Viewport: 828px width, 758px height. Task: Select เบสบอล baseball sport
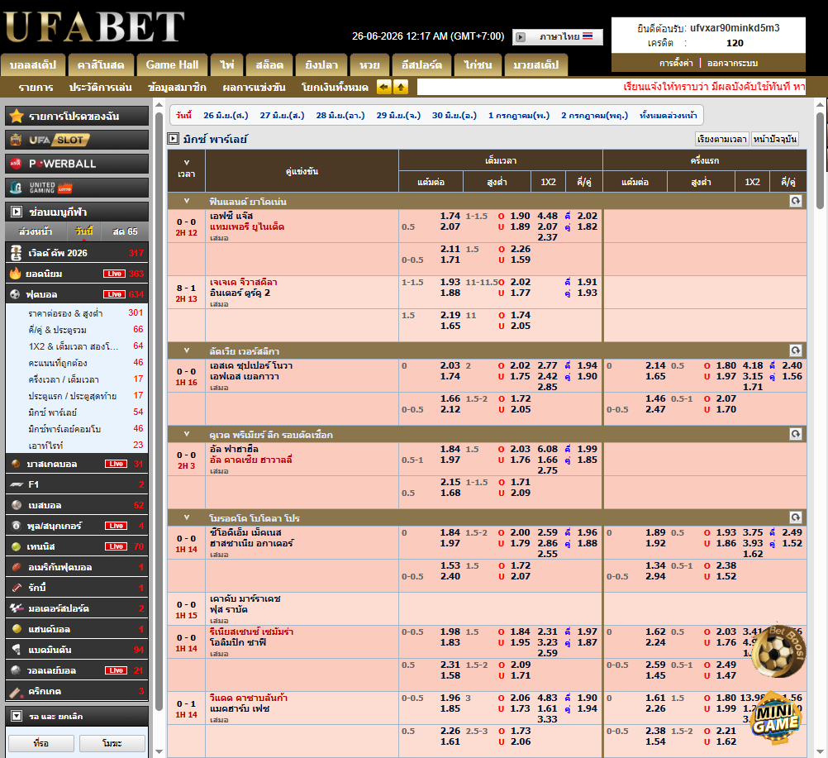click(x=77, y=505)
